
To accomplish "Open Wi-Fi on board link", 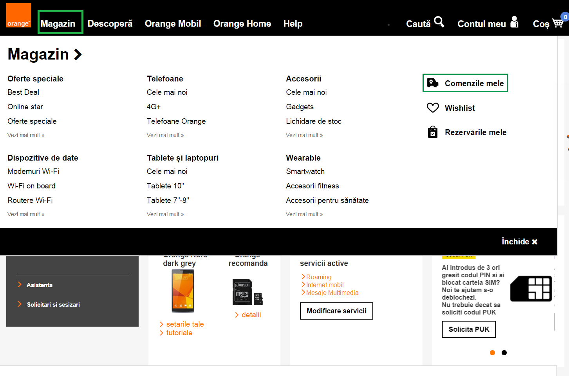I will pyautogui.click(x=32, y=186).
